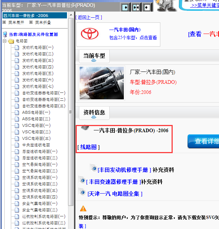Click the Toyota logo
Image resolution: width=219 pixels, height=229 pixels.
[x=90, y=34]
